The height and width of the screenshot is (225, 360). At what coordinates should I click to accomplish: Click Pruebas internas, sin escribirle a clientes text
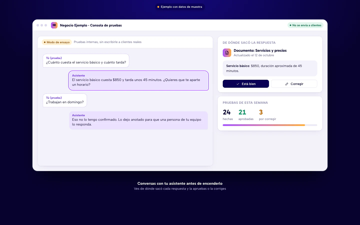[108, 42]
